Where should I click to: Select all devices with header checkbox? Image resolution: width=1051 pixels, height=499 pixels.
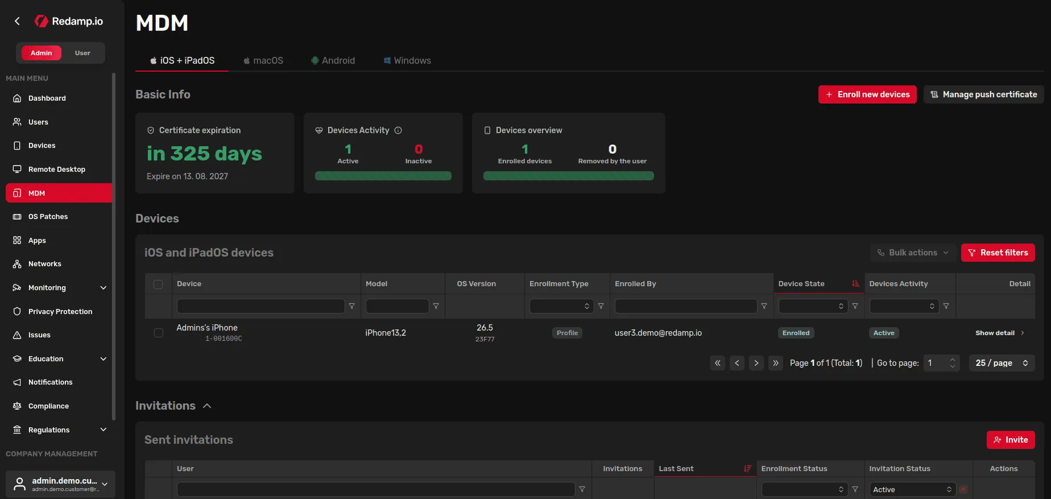(x=158, y=284)
